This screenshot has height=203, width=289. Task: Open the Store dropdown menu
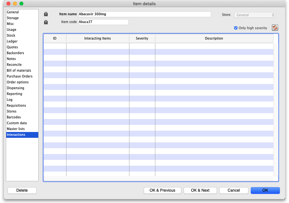pyautogui.click(x=255, y=15)
